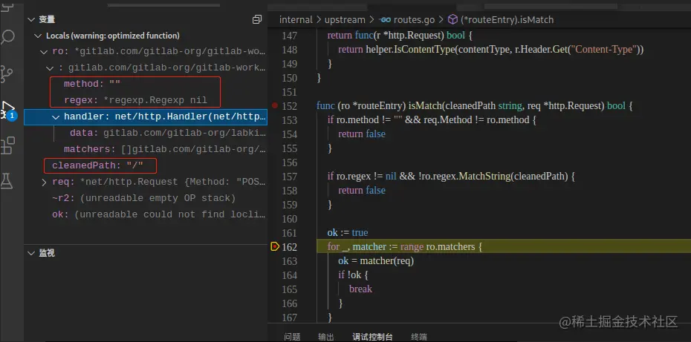The image size is (691, 342).
Task: Open the 终端 panel tab
Action: tap(418, 337)
